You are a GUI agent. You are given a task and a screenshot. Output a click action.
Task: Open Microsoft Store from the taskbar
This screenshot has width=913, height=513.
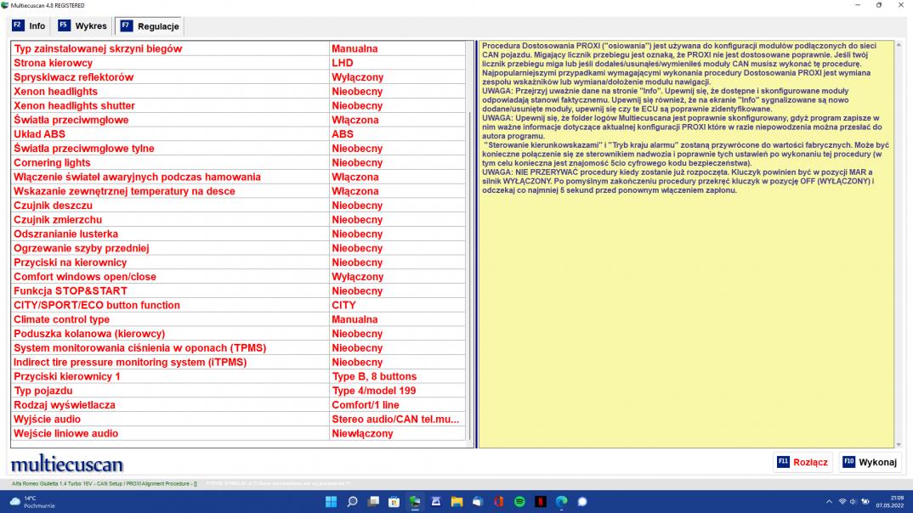[394, 501]
